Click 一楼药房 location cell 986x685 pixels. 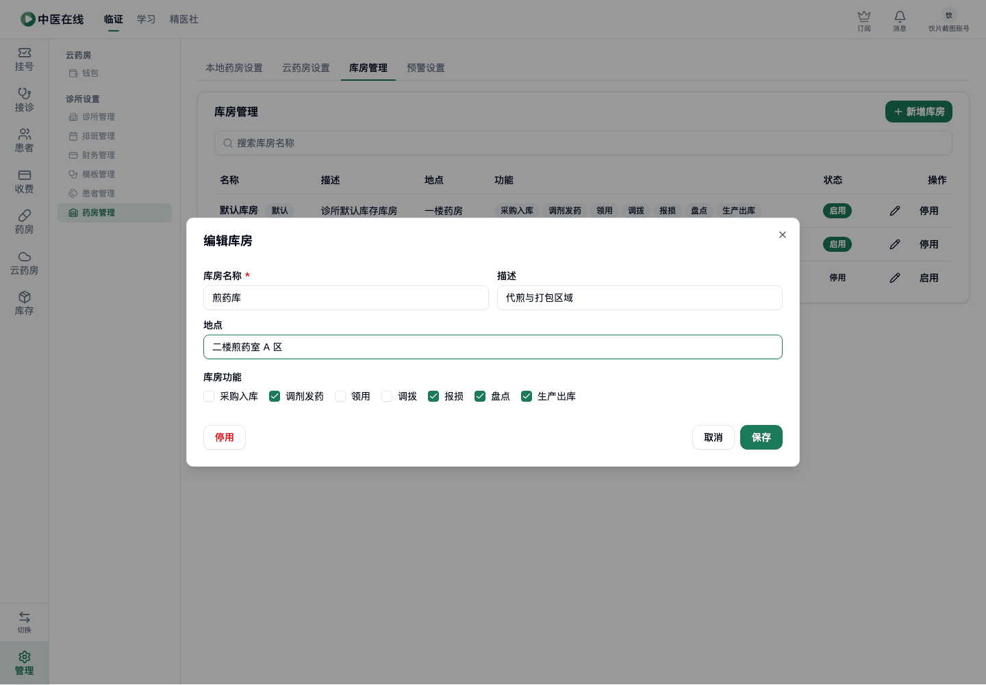(444, 211)
